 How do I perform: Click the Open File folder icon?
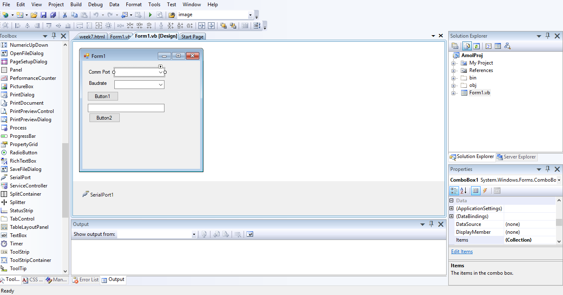coord(34,15)
